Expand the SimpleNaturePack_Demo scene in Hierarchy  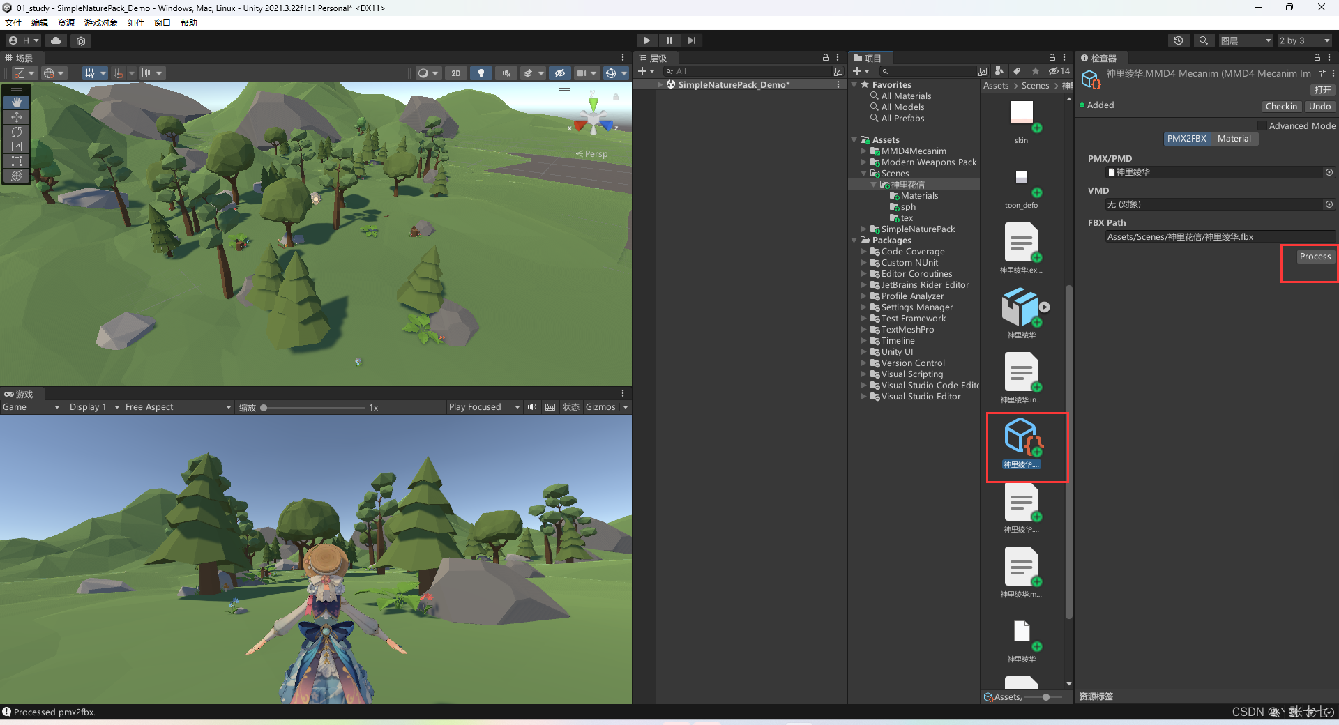point(660,84)
